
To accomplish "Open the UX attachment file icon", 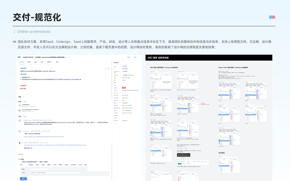I will click(x=20, y=105).
